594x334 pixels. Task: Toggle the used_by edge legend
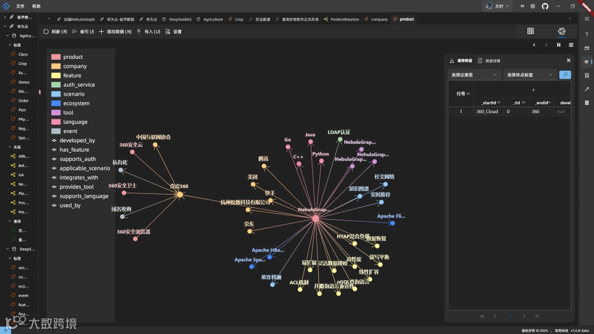(67, 205)
